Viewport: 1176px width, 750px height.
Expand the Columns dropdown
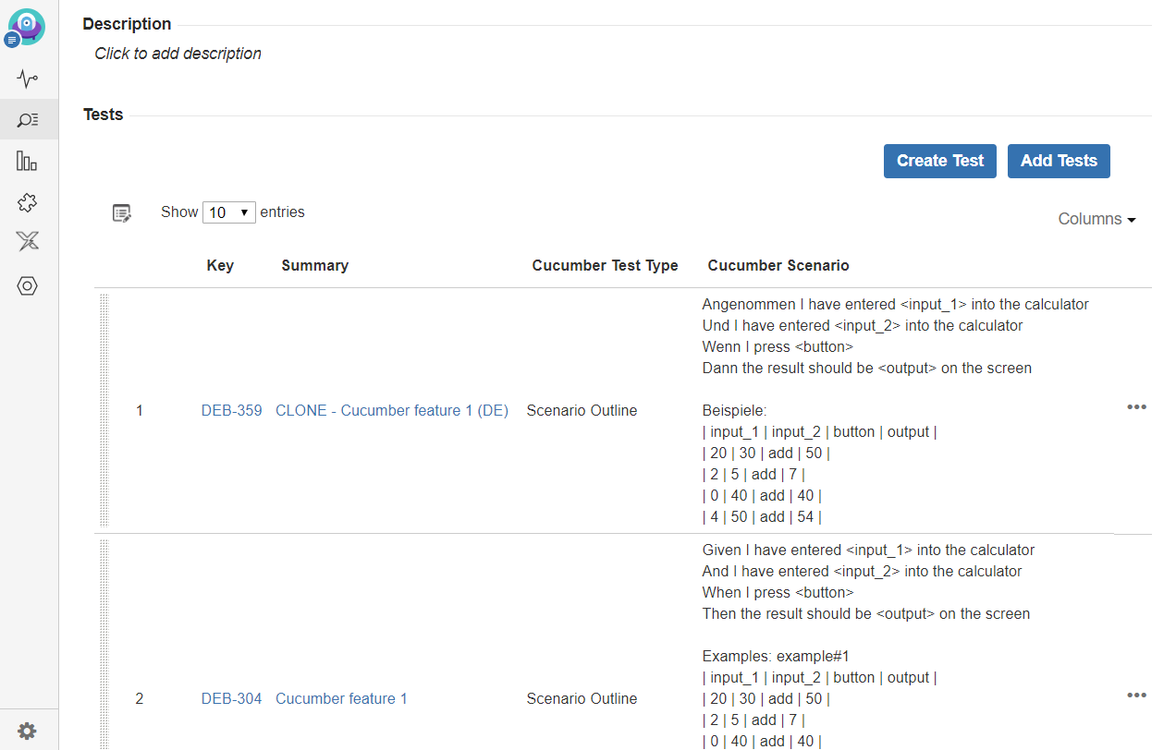1096,219
